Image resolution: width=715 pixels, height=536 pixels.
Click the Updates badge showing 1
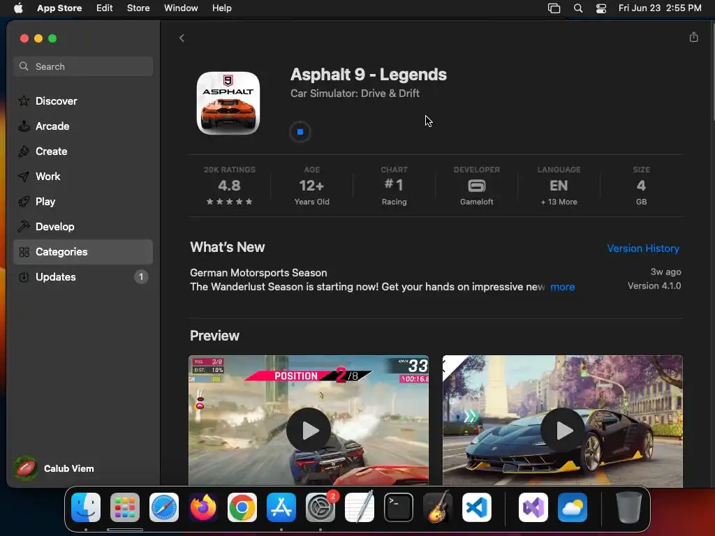[x=141, y=276]
